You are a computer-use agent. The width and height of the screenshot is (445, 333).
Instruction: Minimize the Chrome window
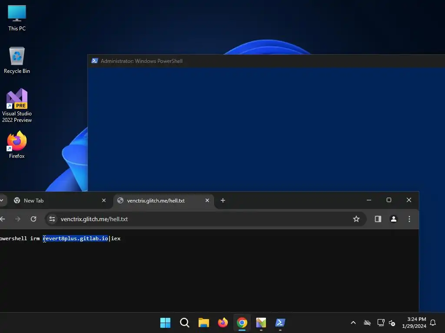click(369, 200)
